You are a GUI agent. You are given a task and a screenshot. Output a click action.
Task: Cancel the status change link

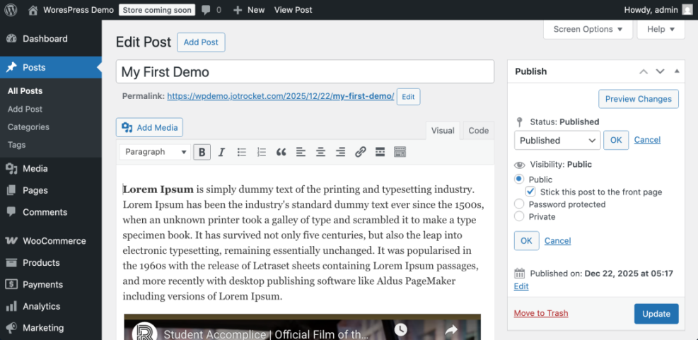[x=647, y=140]
